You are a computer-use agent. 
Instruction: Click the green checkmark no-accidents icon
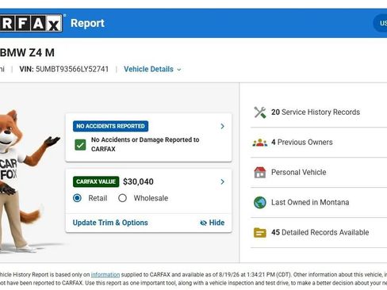(80, 145)
